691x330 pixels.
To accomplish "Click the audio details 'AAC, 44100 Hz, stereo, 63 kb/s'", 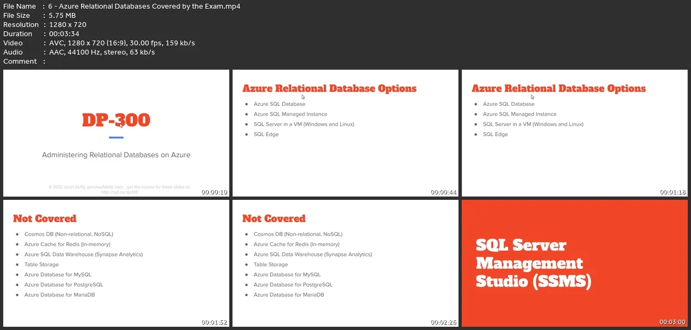I will 102,52.
